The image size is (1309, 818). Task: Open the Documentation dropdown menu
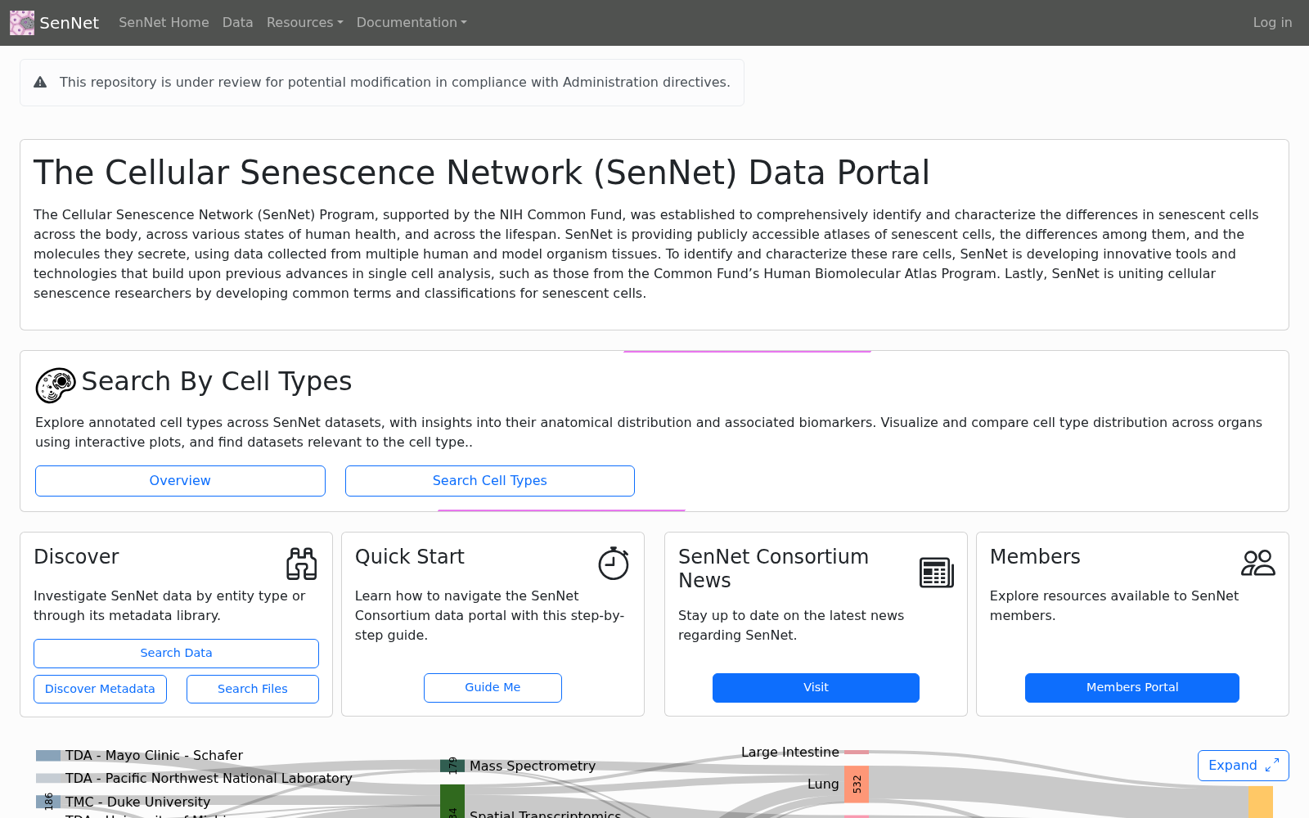[x=412, y=23]
